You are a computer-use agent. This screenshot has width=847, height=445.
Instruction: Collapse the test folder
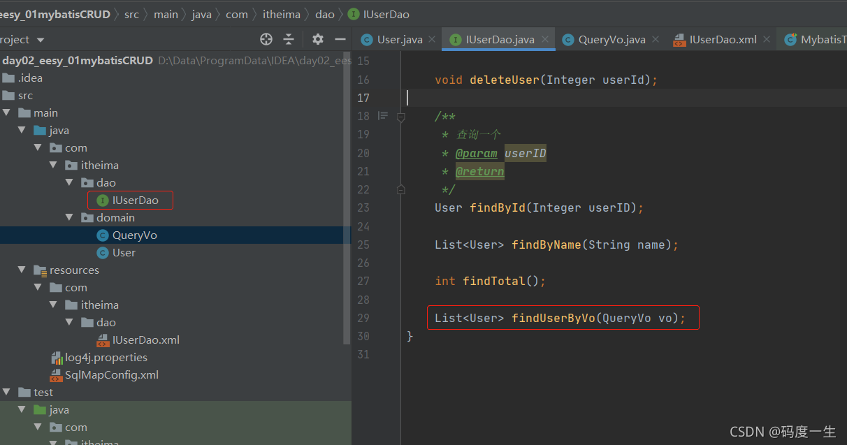[x=6, y=392]
